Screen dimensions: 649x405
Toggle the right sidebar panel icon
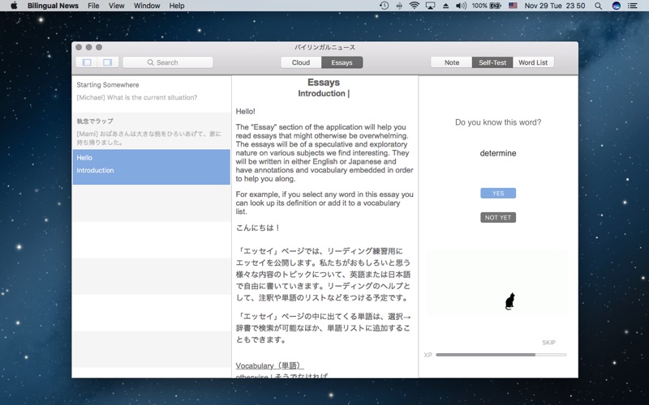(x=107, y=62)
